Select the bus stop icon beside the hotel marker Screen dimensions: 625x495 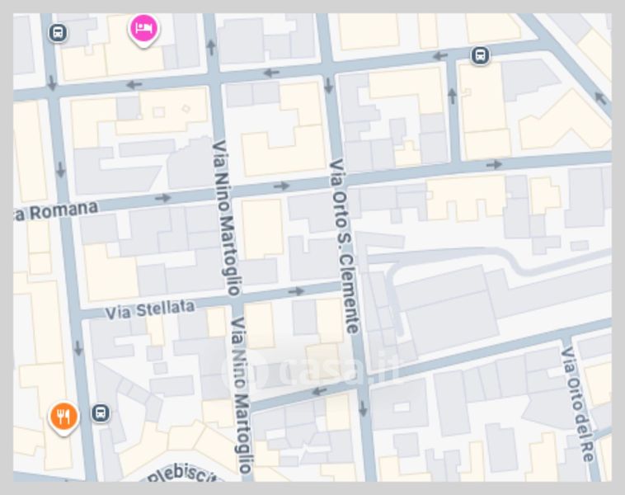(59, 33)
